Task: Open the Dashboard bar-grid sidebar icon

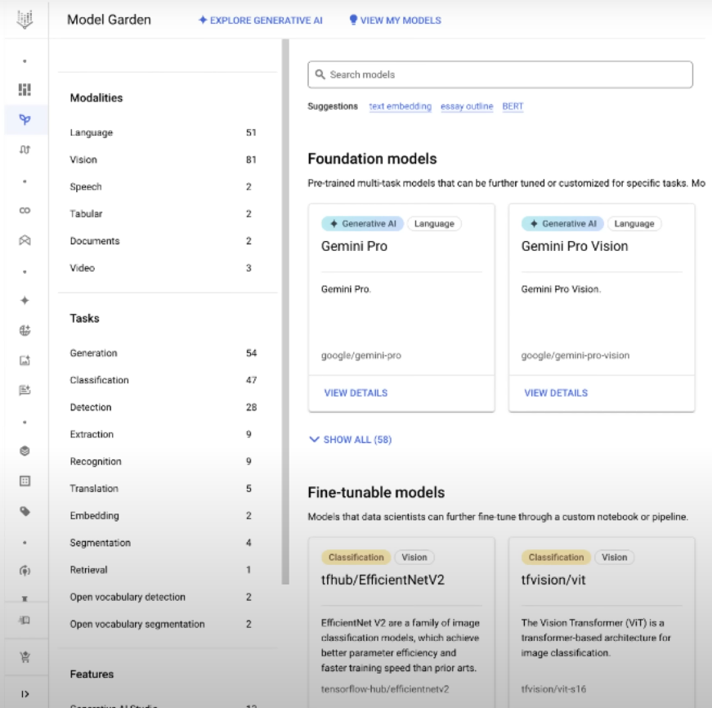Action: click(25, 89)
